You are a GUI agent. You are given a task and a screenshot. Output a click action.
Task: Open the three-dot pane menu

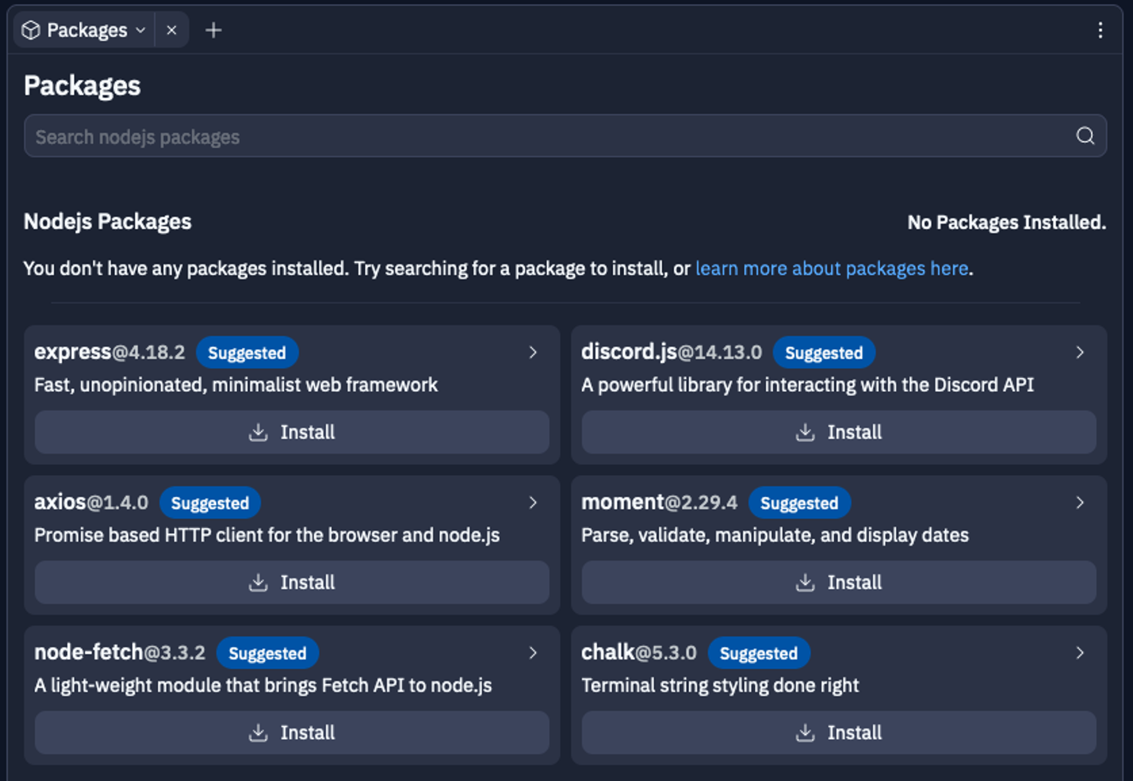point(1100,30)
